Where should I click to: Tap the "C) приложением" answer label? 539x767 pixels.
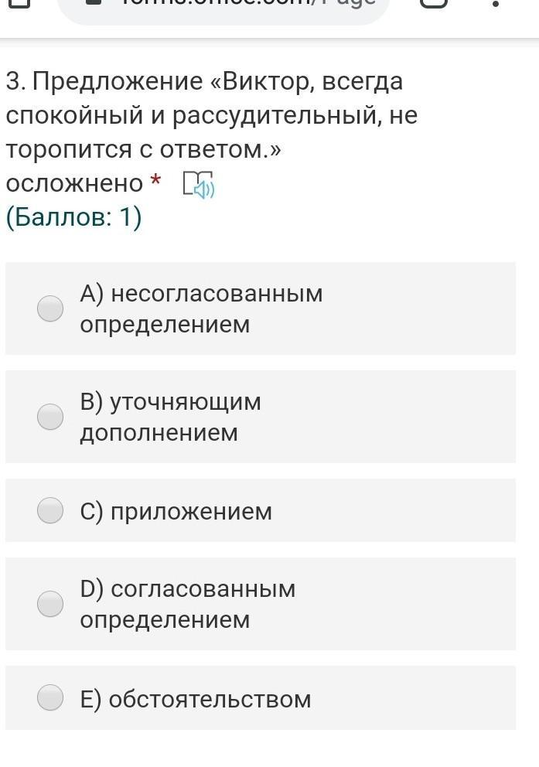tap(176, 511)
